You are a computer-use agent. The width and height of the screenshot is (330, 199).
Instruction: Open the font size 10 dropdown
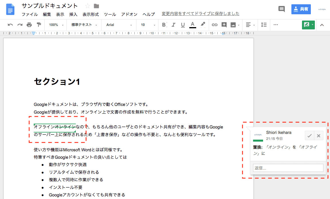tap(148, 25)
